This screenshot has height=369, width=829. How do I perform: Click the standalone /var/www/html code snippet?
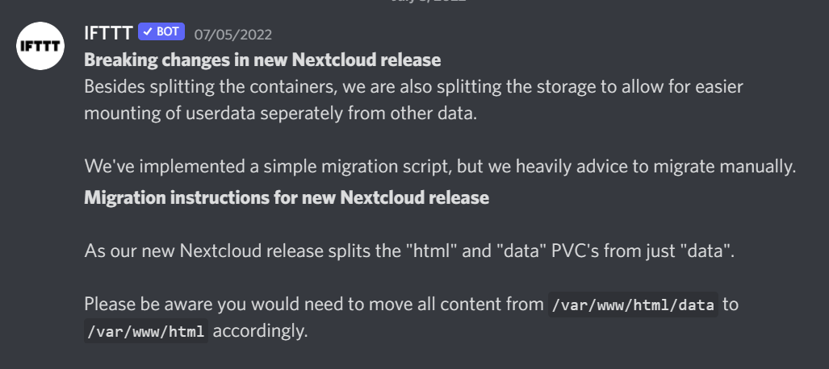pyautogui.click(x=145, y=330)
